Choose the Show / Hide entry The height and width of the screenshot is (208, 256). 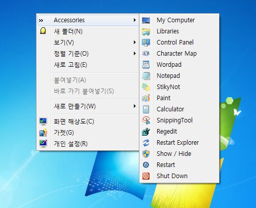[179, 154]
